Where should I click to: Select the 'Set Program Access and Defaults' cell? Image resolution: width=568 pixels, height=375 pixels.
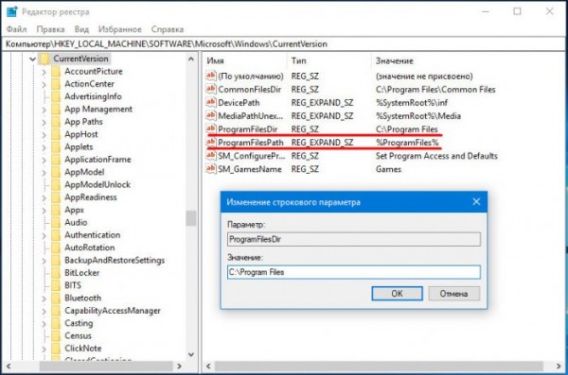(436, 156)
